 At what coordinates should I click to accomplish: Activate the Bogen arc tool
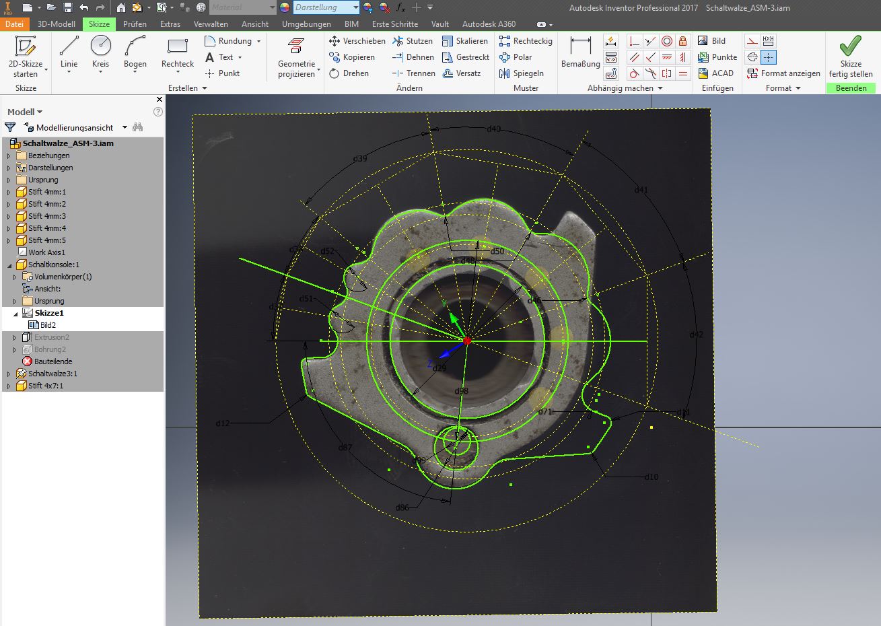[x=135, y=53]
